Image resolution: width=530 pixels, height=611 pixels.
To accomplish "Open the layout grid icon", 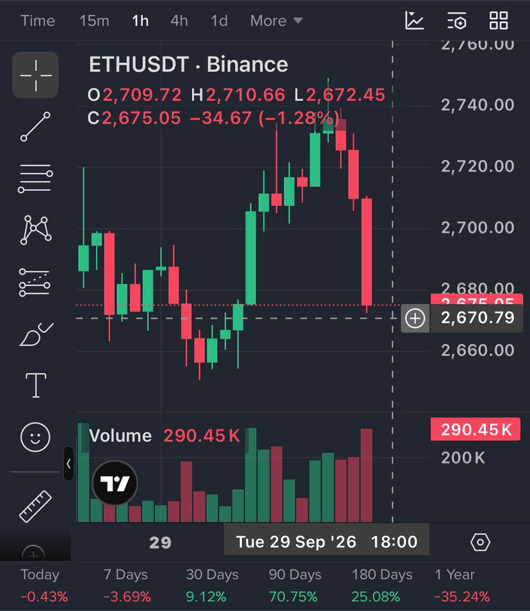I will pos(499,21).
